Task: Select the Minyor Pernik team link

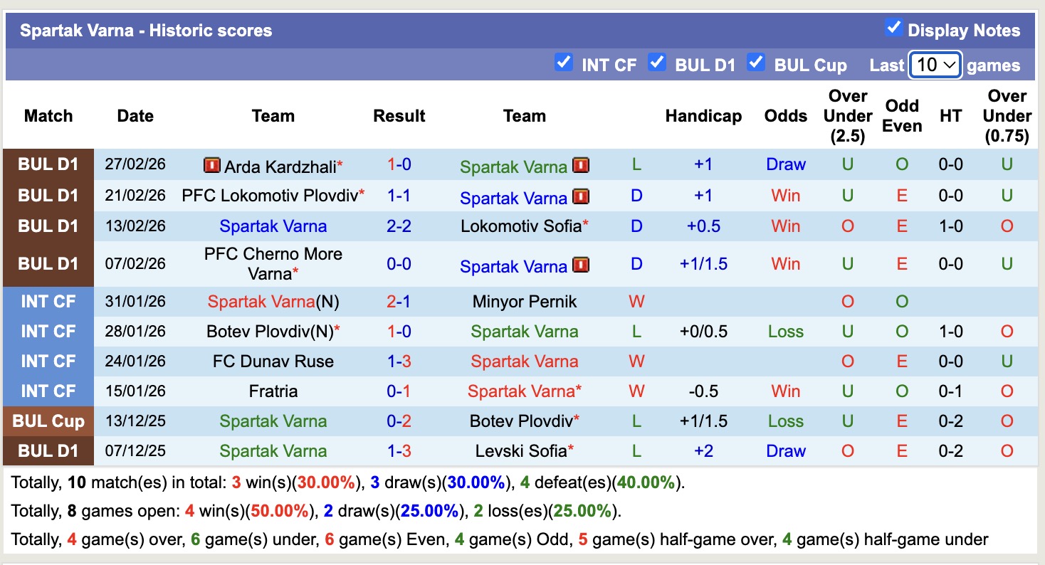Action: 525,302
